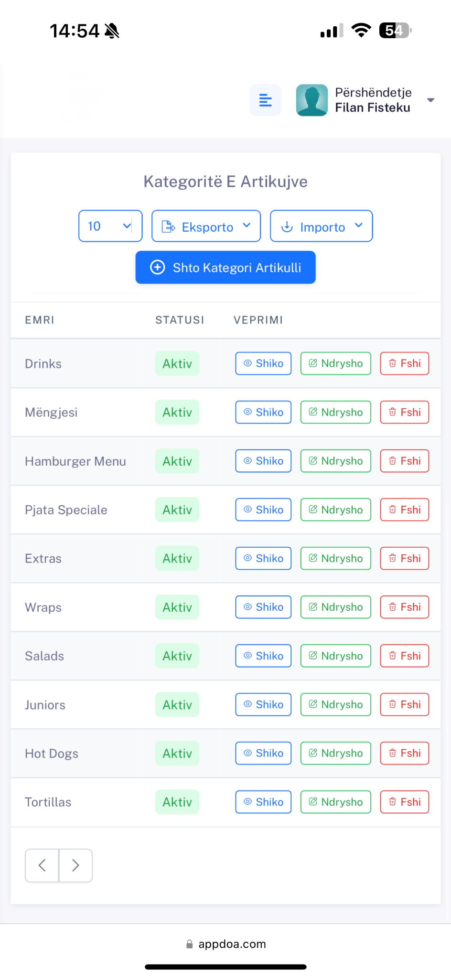The width and height of the screenshot is (451, 978).
Task: Click Ndrysho for Pjata Speciale
Action: [x=335, y=510]
